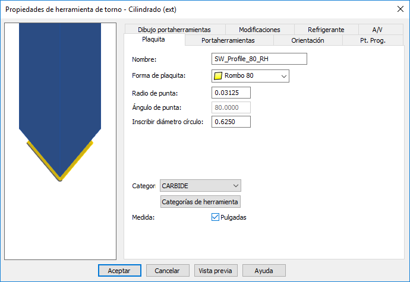Edit the Radio de punta value
This screenshot has height=282, width=410.
[x=231, y=93]
